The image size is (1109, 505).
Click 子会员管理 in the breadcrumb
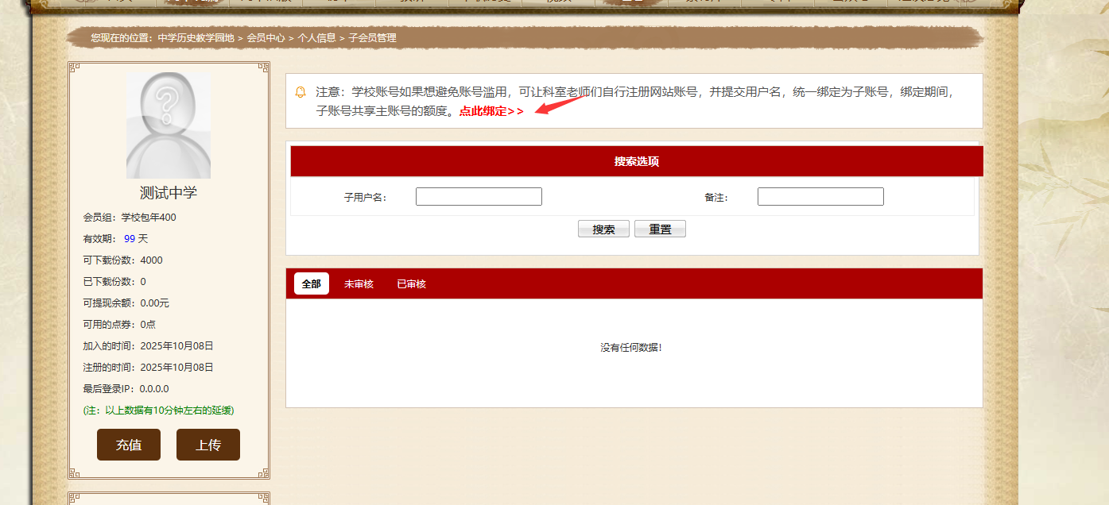pos(372,38)
